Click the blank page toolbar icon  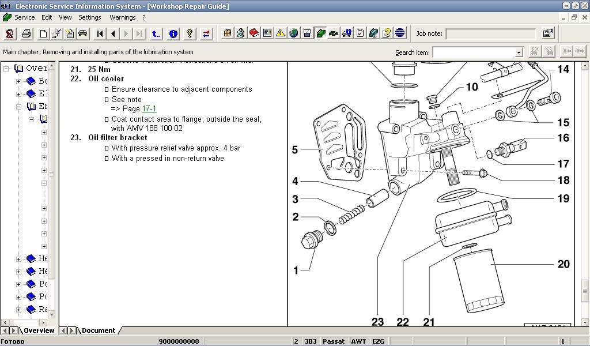click(43, 33)
